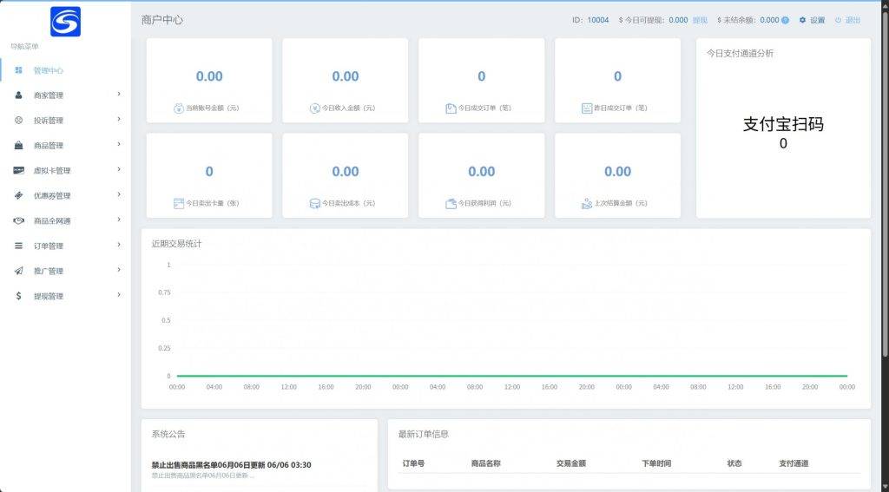
Task: Click the 商家管理 person icon
Action: point(18,95)
